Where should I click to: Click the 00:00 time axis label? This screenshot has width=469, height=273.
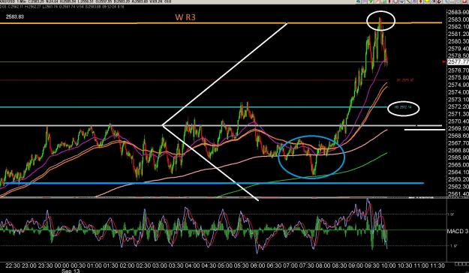click(61, 265)
